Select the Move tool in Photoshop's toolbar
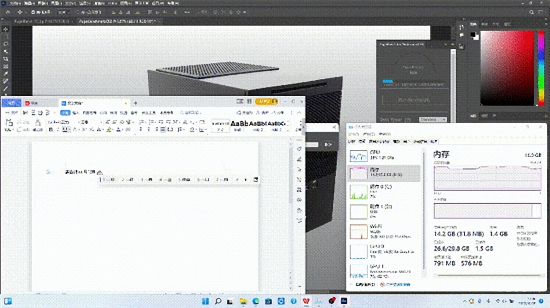 (x=5, y=29)
